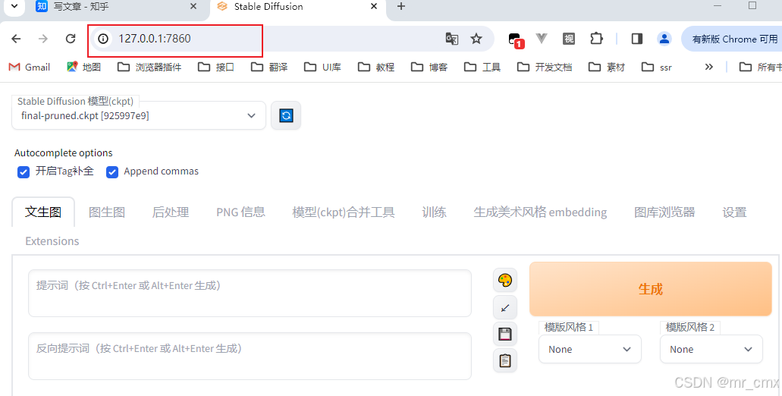Open the 素材 bookmark folder

[x=607, y=67]
